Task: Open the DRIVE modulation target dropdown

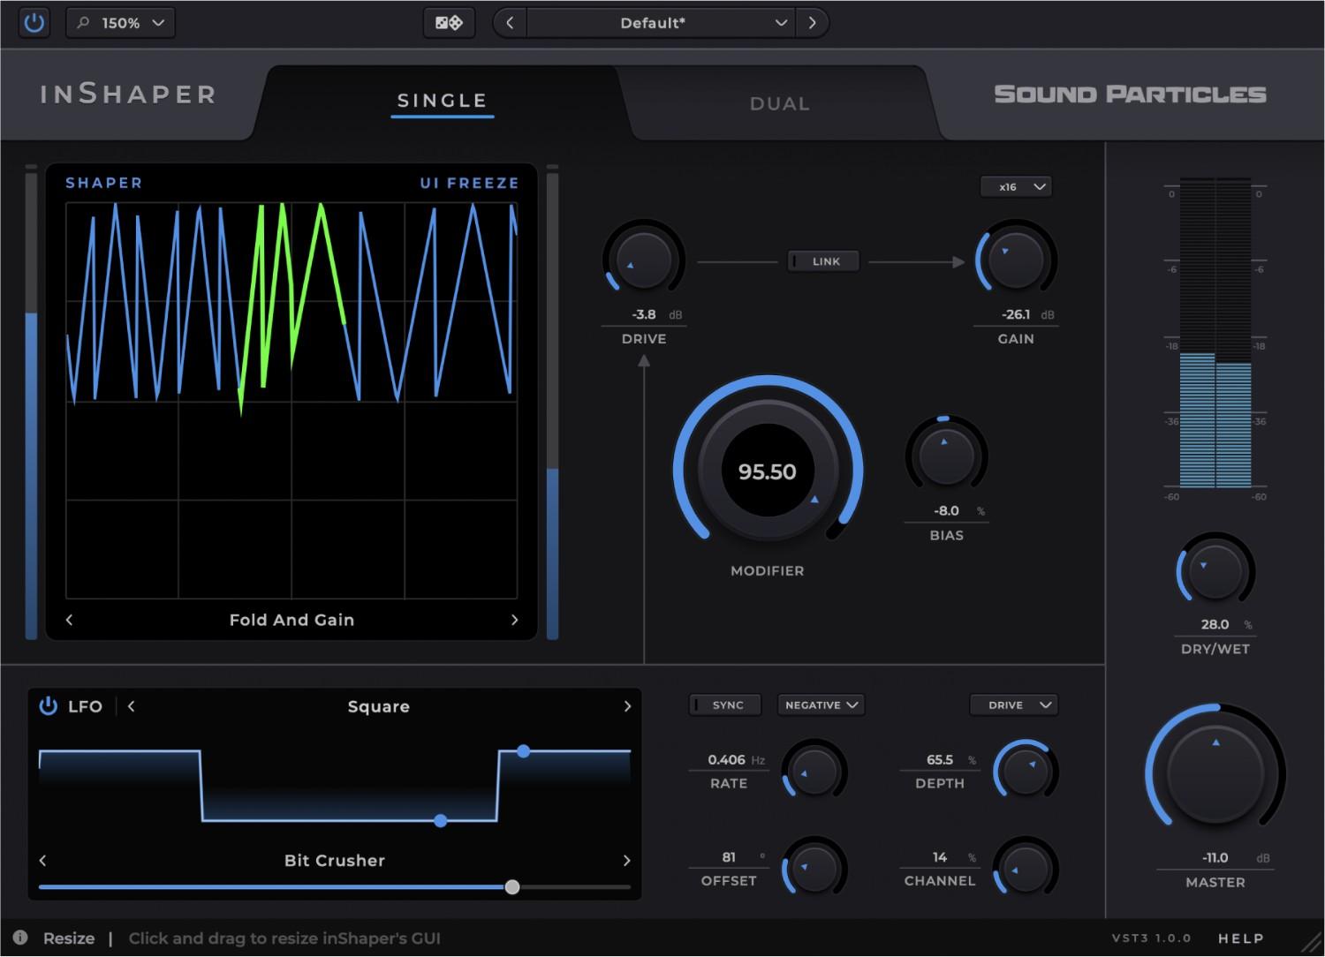Action: [1013, 705]
